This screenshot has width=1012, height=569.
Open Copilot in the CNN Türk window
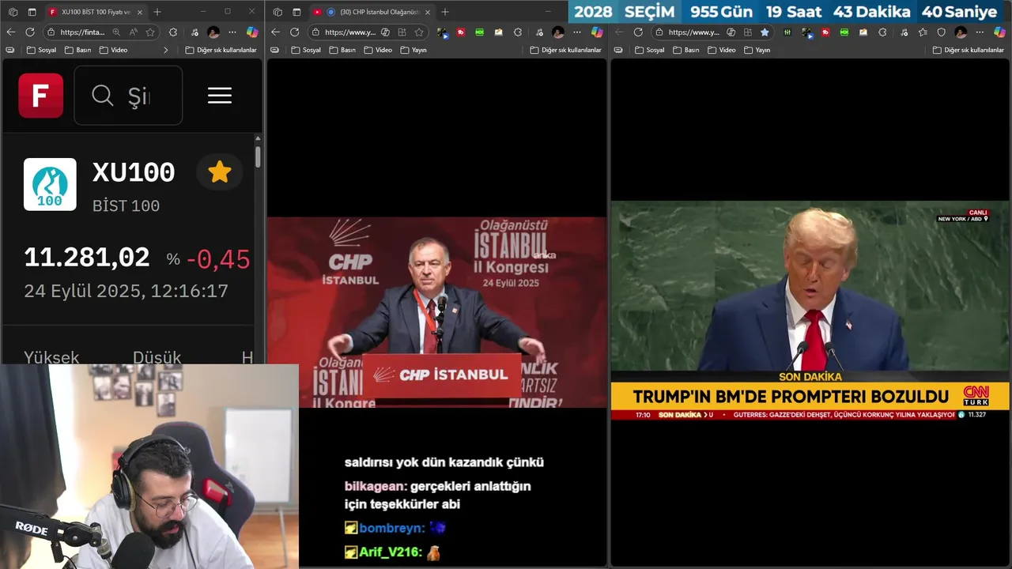(x=999, y=32)
